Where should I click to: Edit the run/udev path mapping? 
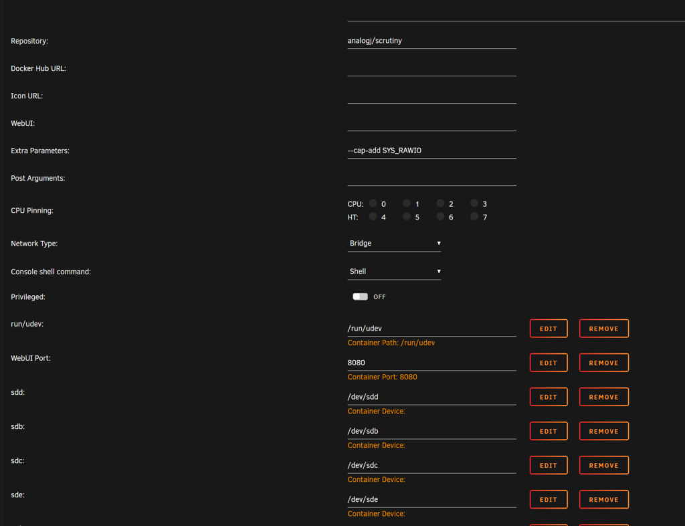[549, 329]
